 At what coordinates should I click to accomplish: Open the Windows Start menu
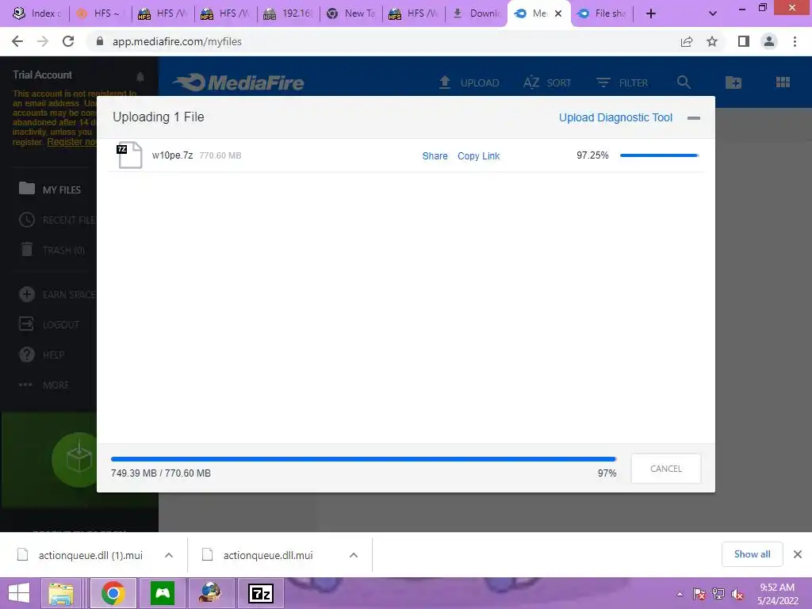[19, 593]
